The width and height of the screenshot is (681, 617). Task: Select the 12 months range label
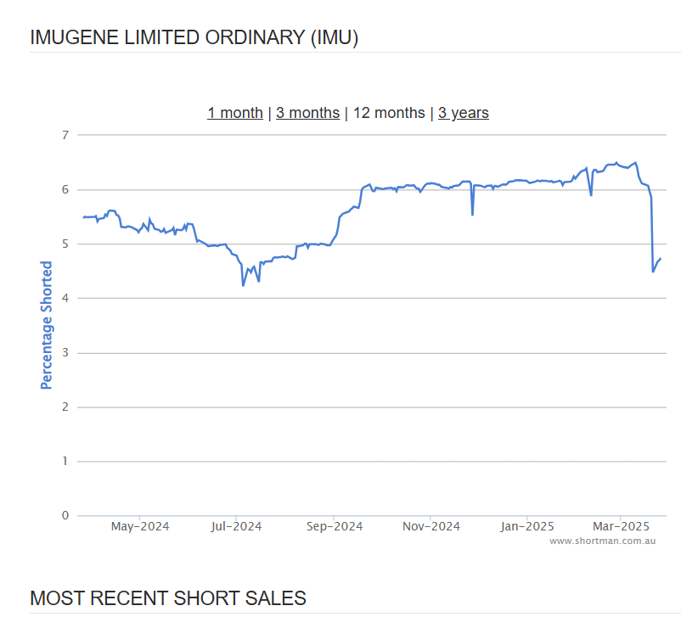[389, 113]
